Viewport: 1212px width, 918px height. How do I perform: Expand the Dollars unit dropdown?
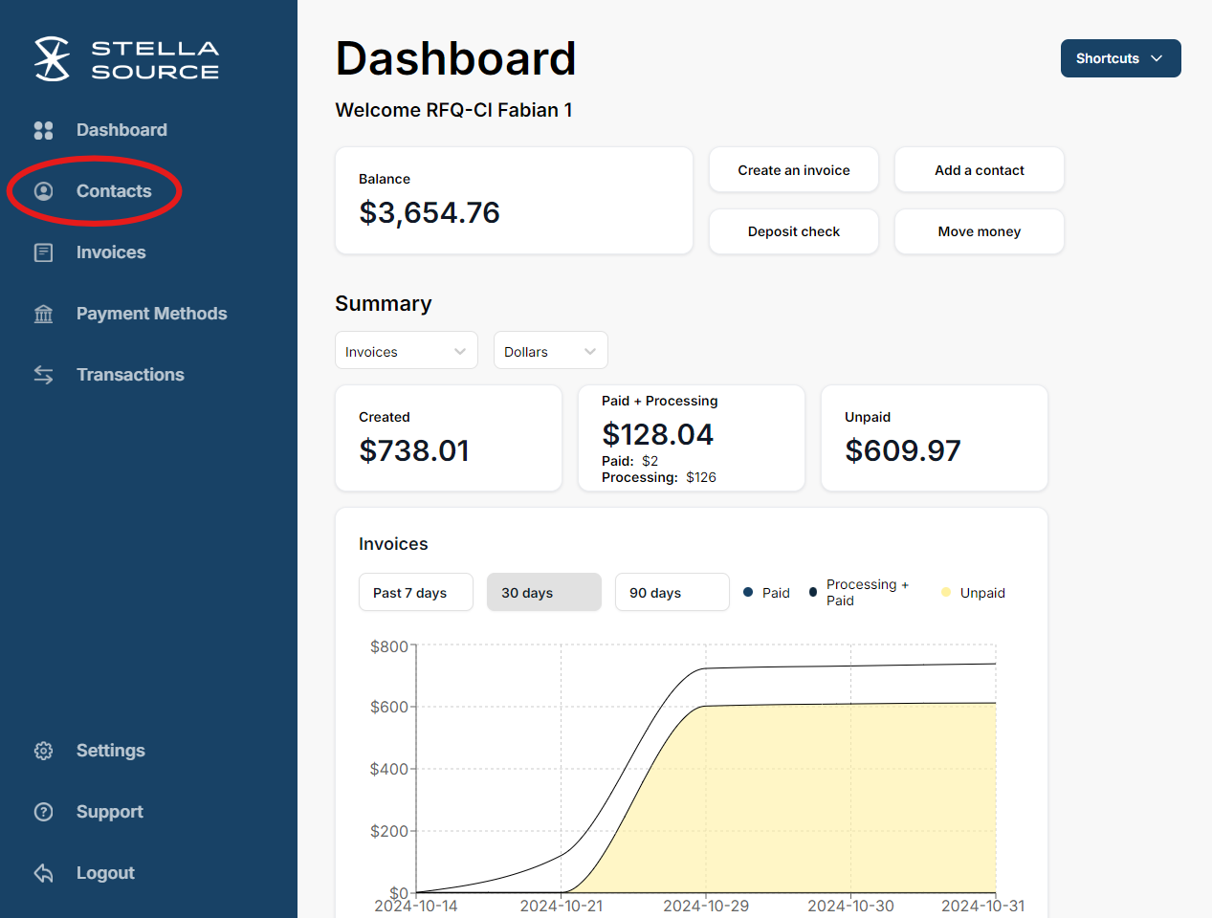click(x=550, y=351)
